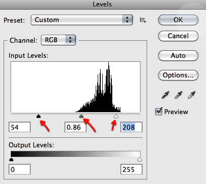Click the input shadow field showing 54
This screenshot has height=184, width=206.
tap(20, 127)
